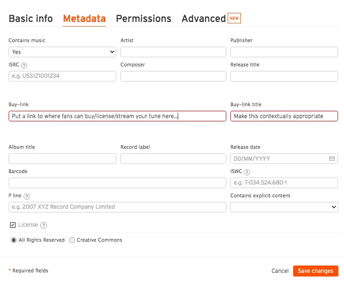Screen dimensions: 344x282
Task: Open the Contains music dropdown
Action: pos(62,52)
